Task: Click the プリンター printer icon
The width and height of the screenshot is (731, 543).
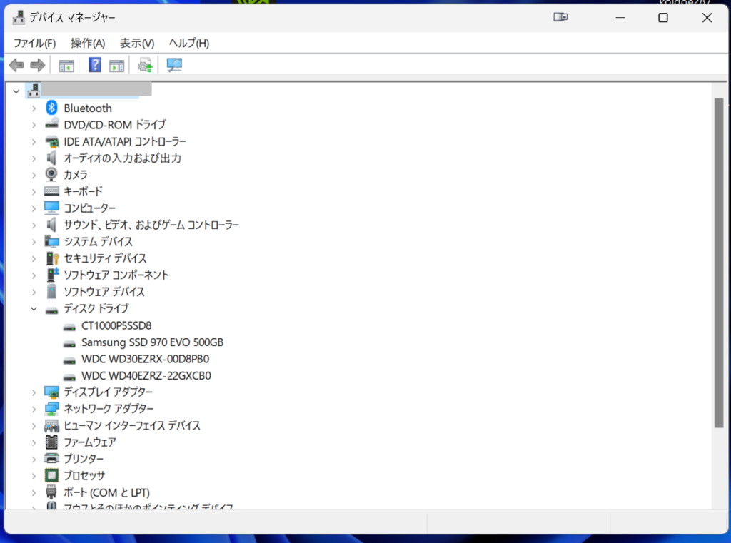Action: (51, 458)
